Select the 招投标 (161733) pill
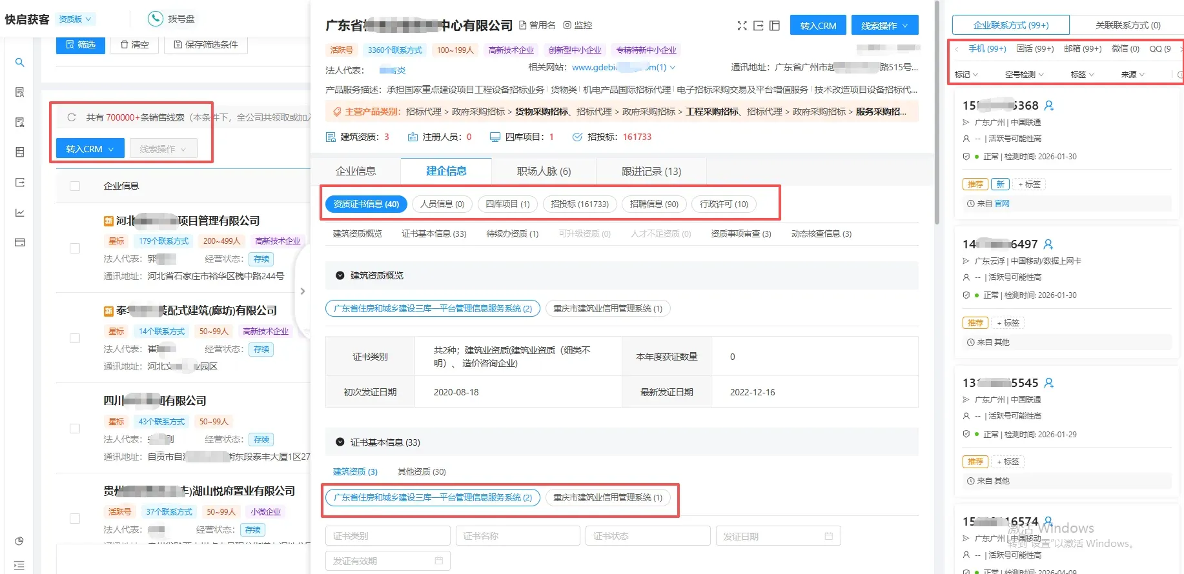Image resolution: width=1184 pixels, height=574 pixels. pos(580,204)
